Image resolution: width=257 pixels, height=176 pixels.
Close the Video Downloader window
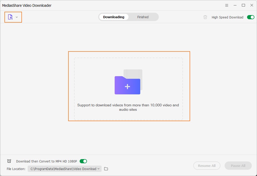coord(252,5)
